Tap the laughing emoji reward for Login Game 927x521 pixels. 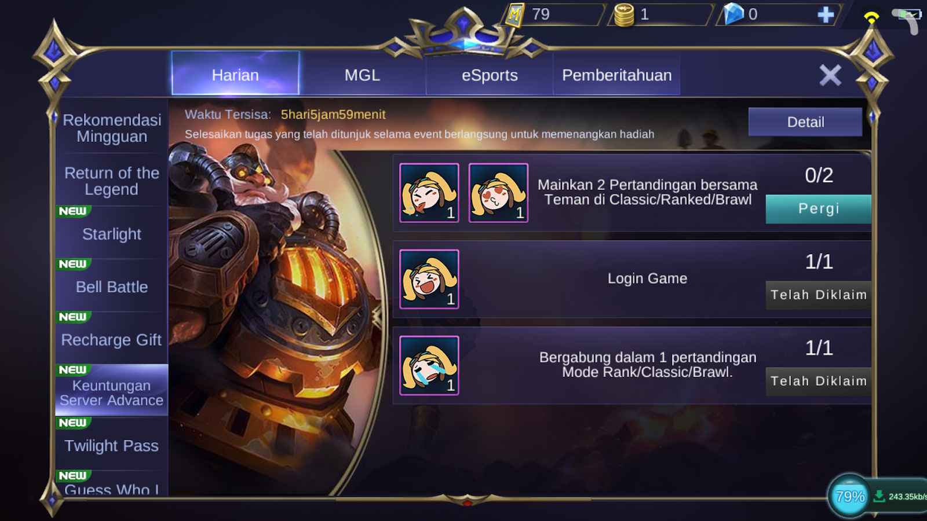[x=429, y=279]
